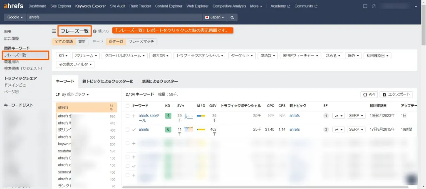Open the SERPフィーチャー filter dropdown
The width and height of the screenshot is (426, 189).
tap(300, 55)
